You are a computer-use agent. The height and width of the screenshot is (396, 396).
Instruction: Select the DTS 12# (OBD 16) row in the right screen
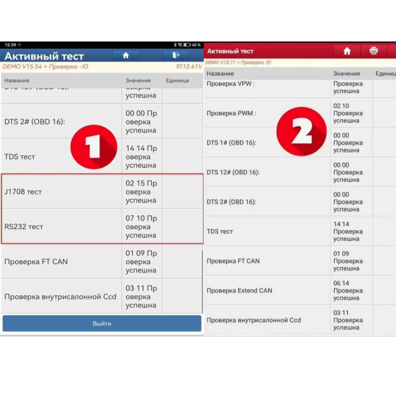click(x=300, y=172)
